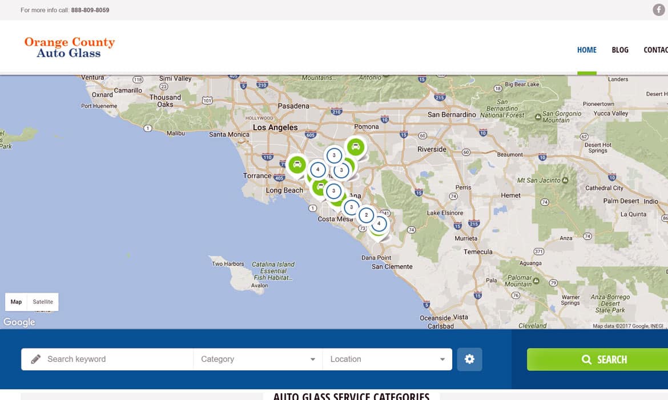This screenshot has width=668, height=400.
Task: Click the San Clemente map label
Action: [x=392, y=266]
